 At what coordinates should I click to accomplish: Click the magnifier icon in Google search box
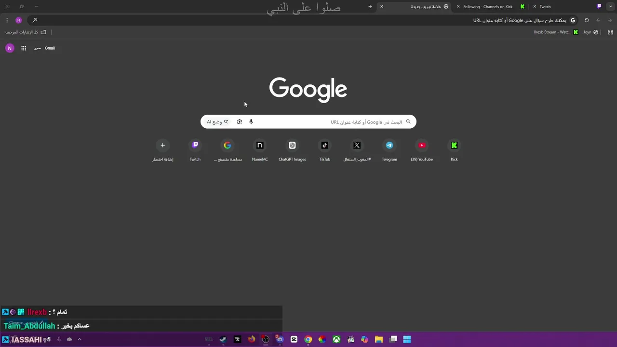tap(408, 122)
